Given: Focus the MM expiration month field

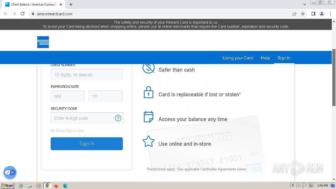Looking at the screenshot, I should coord(68,96).
